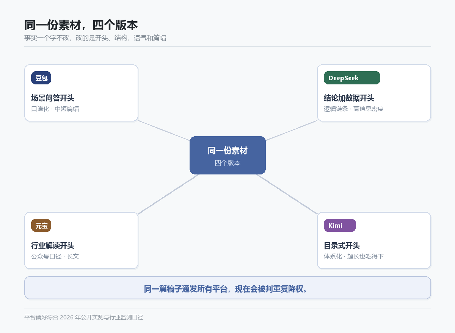455x333 pixels.
Task: Select the central 同一份素材 node
Action: (227, 155)
